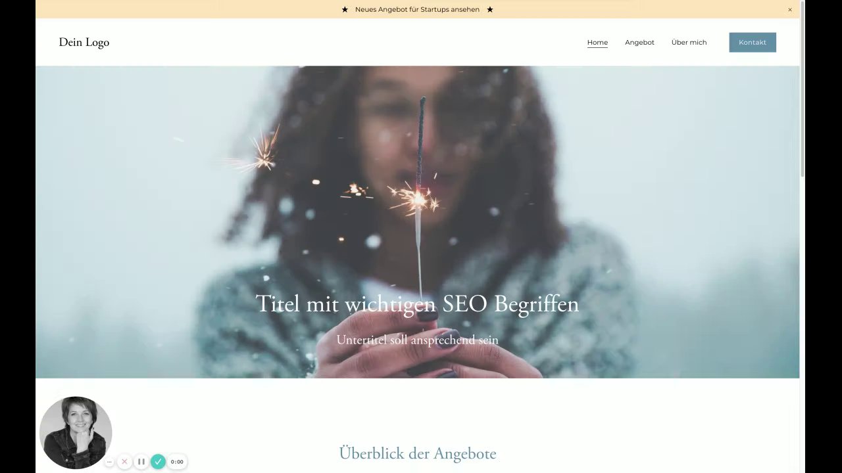Finish recording with the green checkmark

(158, 462)
